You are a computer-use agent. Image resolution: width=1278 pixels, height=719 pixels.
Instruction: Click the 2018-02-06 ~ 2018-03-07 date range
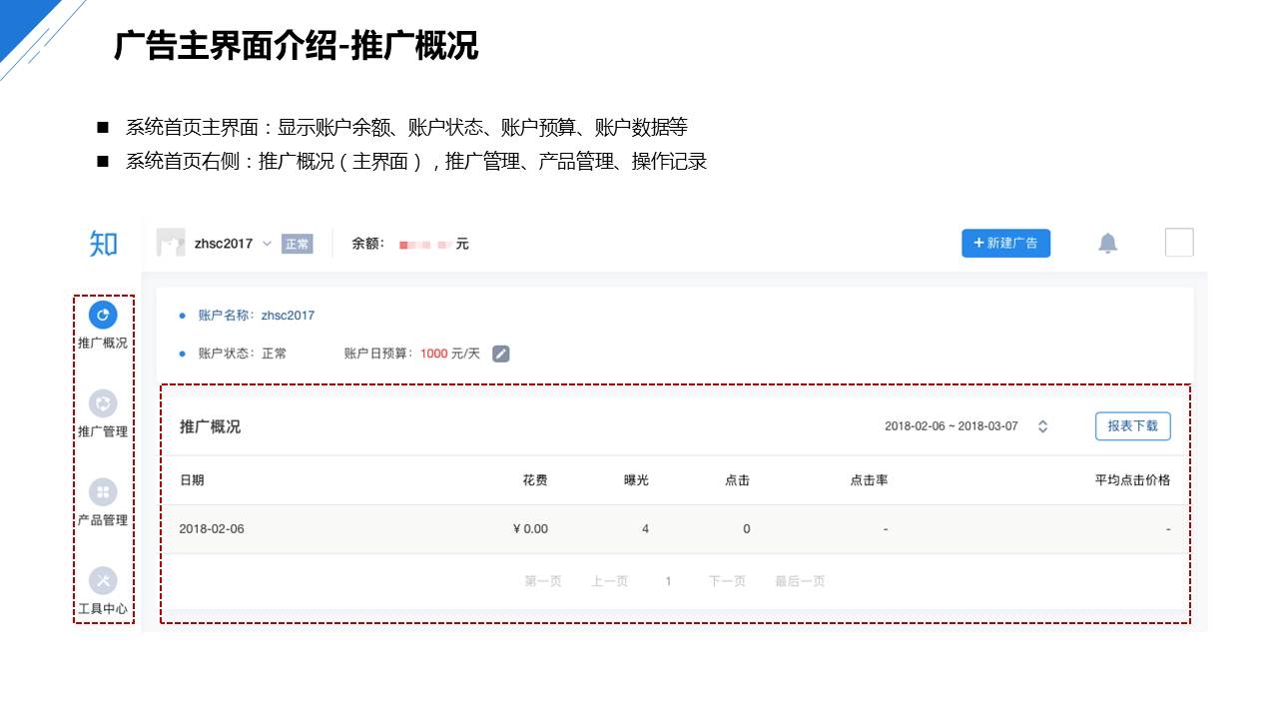pyautogui.click(x=951, y=426)
